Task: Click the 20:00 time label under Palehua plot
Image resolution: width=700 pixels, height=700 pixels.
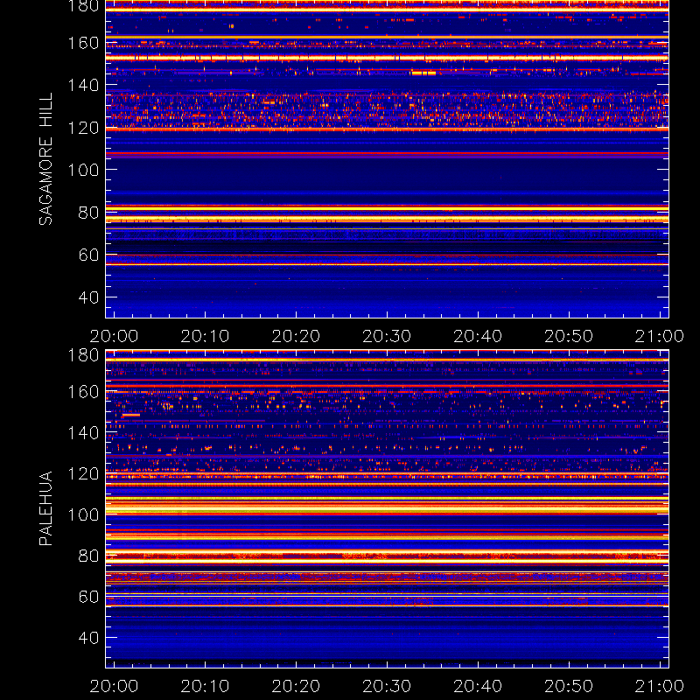Action: pos(114,686)
